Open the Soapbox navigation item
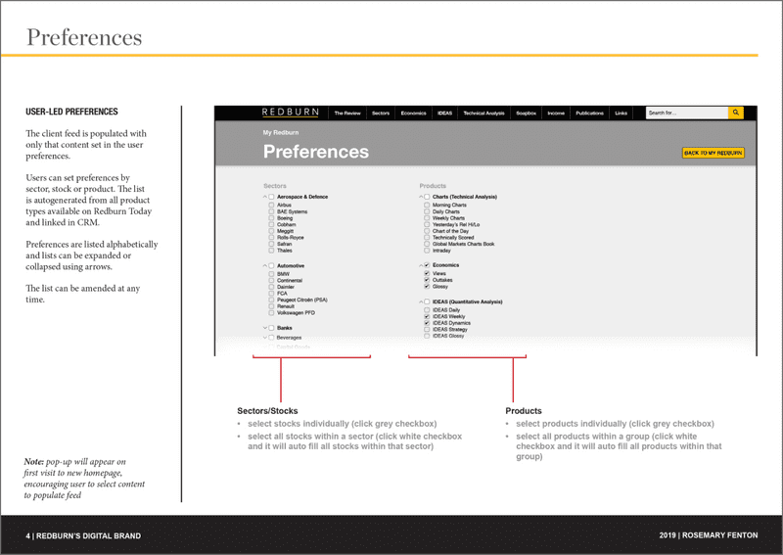The image size is (783, 555). tap(526, 113)
